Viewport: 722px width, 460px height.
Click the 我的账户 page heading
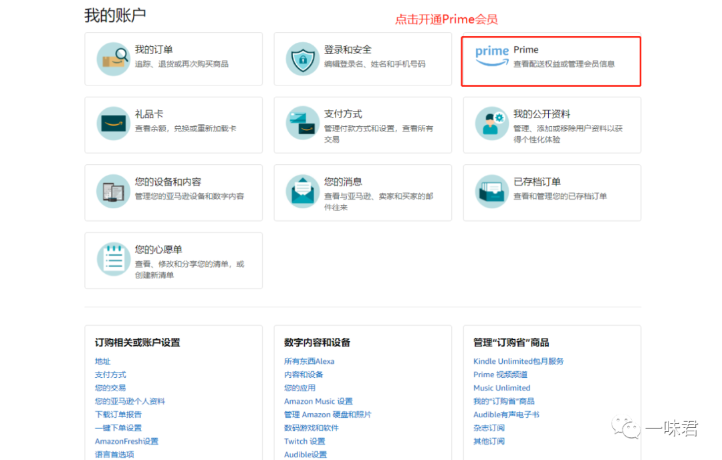tap(115, 15)
